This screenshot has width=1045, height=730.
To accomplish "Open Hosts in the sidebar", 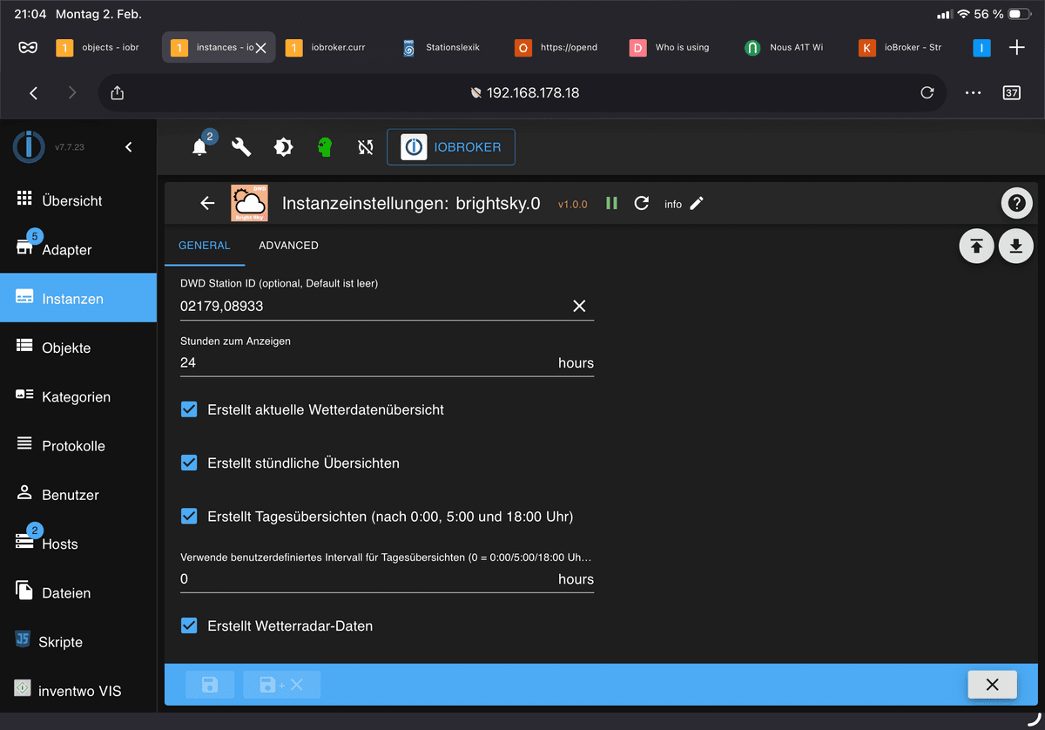I will 78,544.
